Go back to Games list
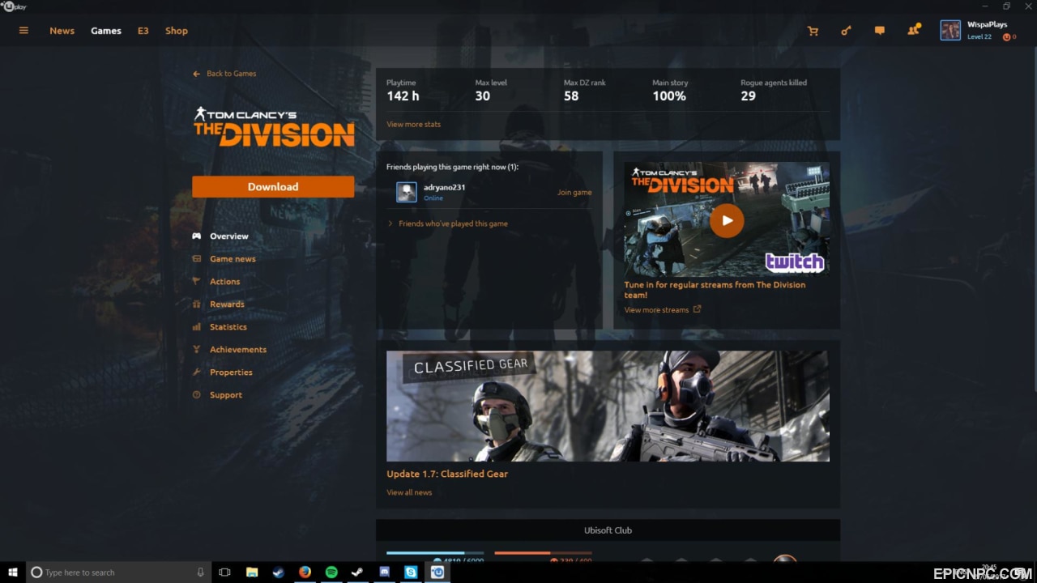Screen dimensions: 1037x583 tap(224, 74)
